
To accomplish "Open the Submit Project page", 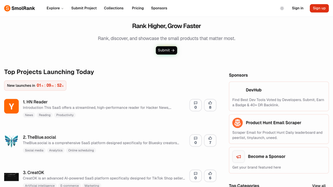I will point(84,8).
